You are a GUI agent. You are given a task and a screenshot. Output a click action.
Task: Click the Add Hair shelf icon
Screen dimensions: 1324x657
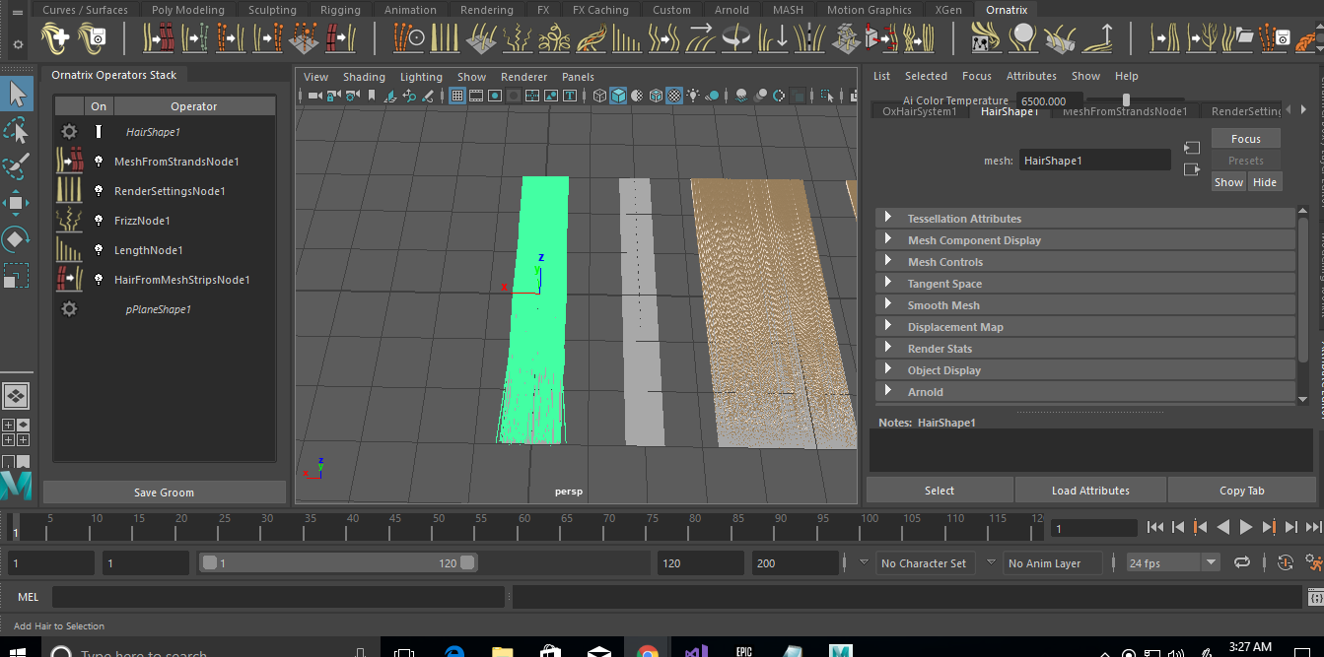click(x=56, y=38)
